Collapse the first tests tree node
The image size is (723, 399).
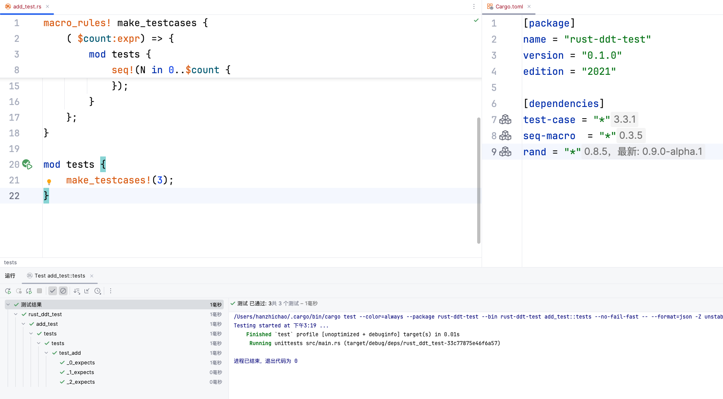[31, 333]
